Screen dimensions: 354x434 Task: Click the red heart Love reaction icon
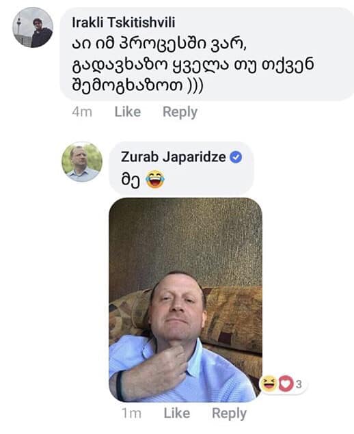pos(285,383)
